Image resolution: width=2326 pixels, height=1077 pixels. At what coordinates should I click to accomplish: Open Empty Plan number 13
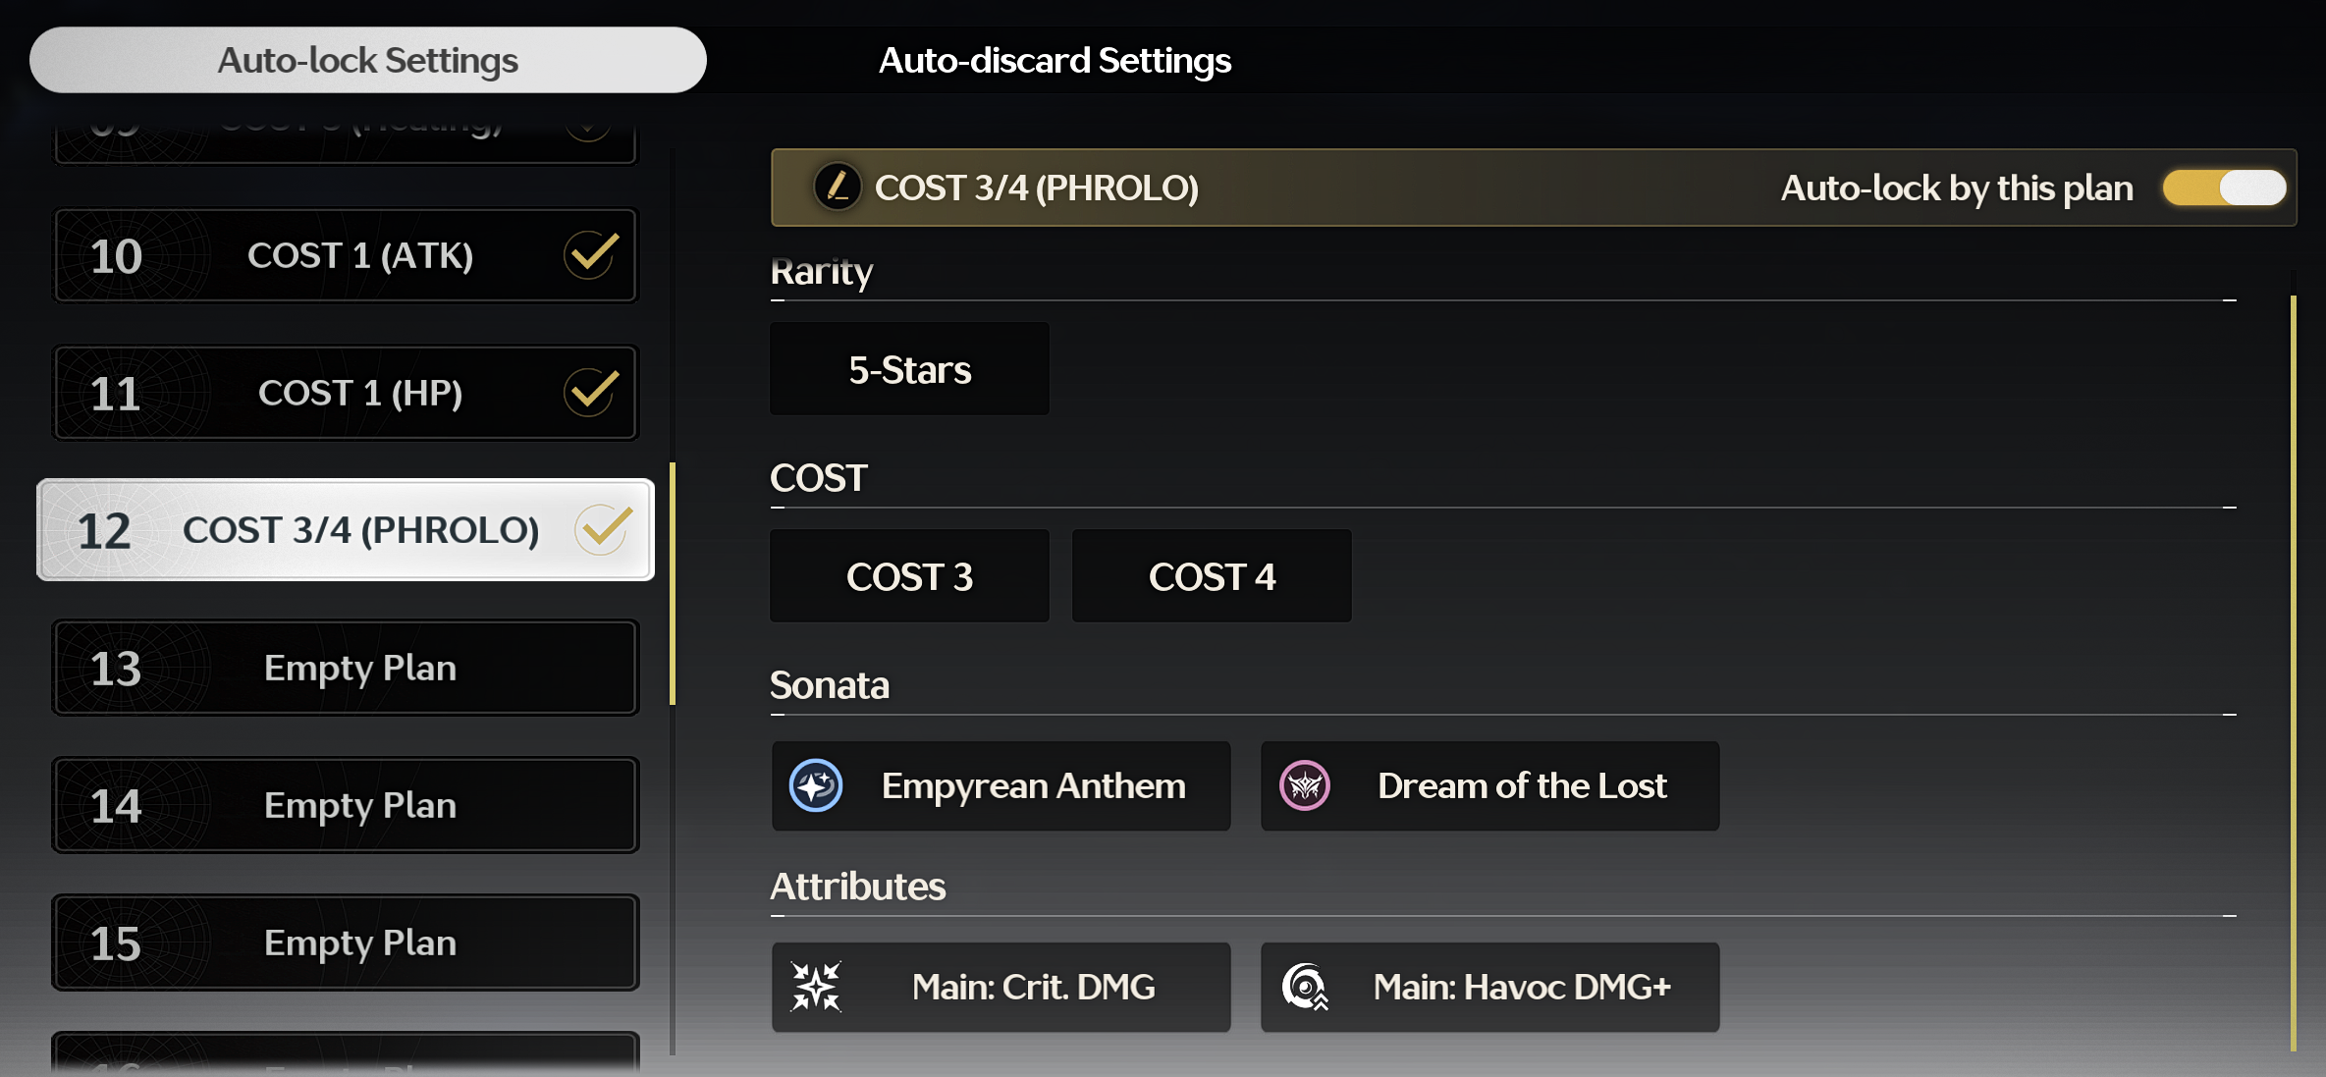(x=346, y=668)
